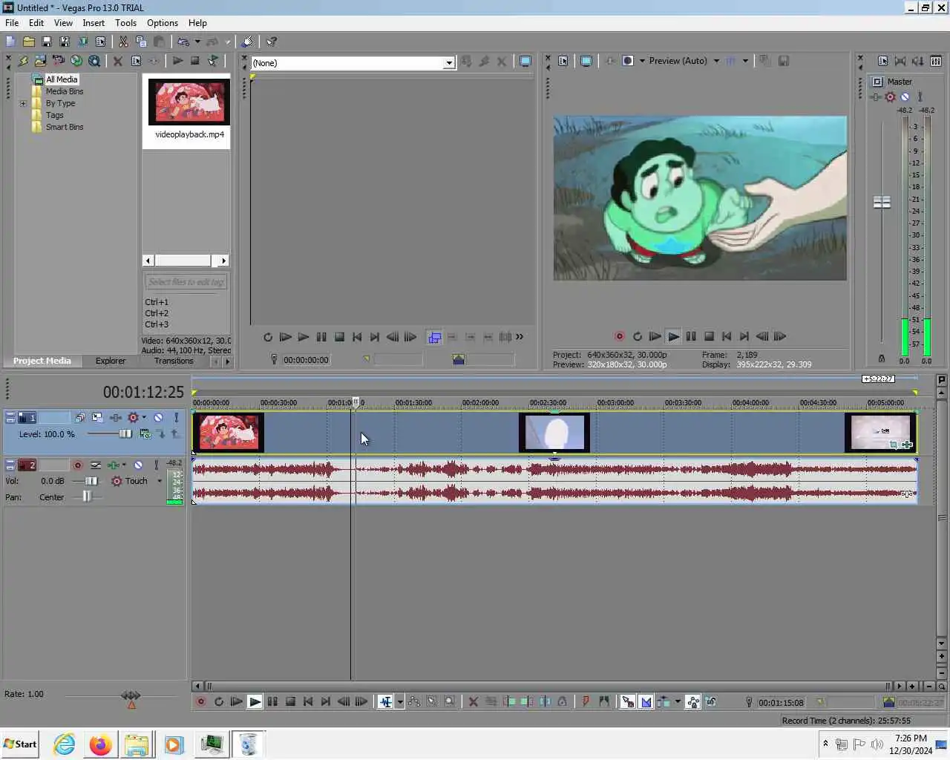The image size is (950, 760).
Task: Click the Copy icon in main toolbar
Action: pyautogui.click(x=141, y=42)
